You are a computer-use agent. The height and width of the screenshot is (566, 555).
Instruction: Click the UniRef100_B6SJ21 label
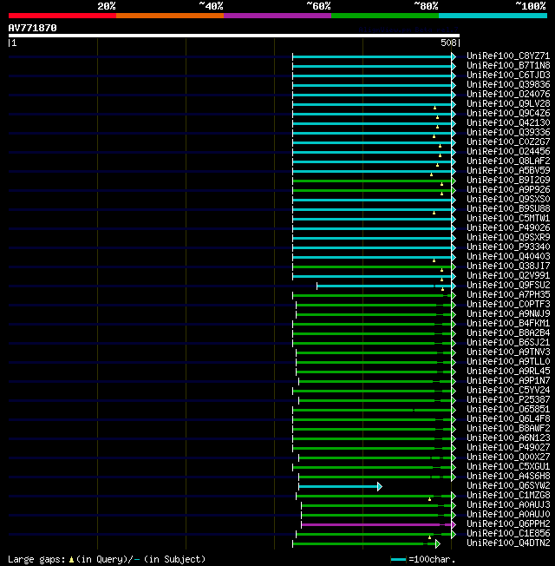508,343
